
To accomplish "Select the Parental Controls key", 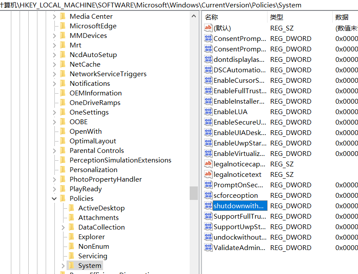I will pos(97,150).
